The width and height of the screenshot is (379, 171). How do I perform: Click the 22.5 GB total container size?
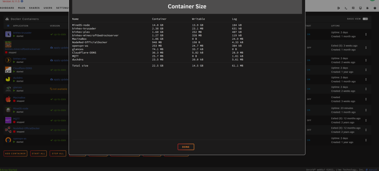pos(158,65)
